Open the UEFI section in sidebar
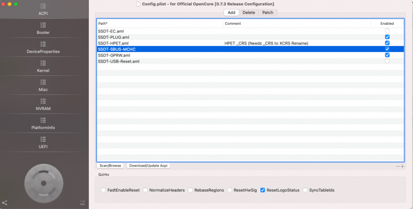The width and height of the screenshot is (413, 209). [43, 143]
